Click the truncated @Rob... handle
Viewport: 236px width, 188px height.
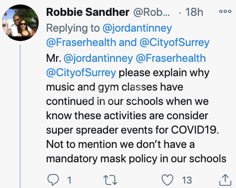pos(152,12)
